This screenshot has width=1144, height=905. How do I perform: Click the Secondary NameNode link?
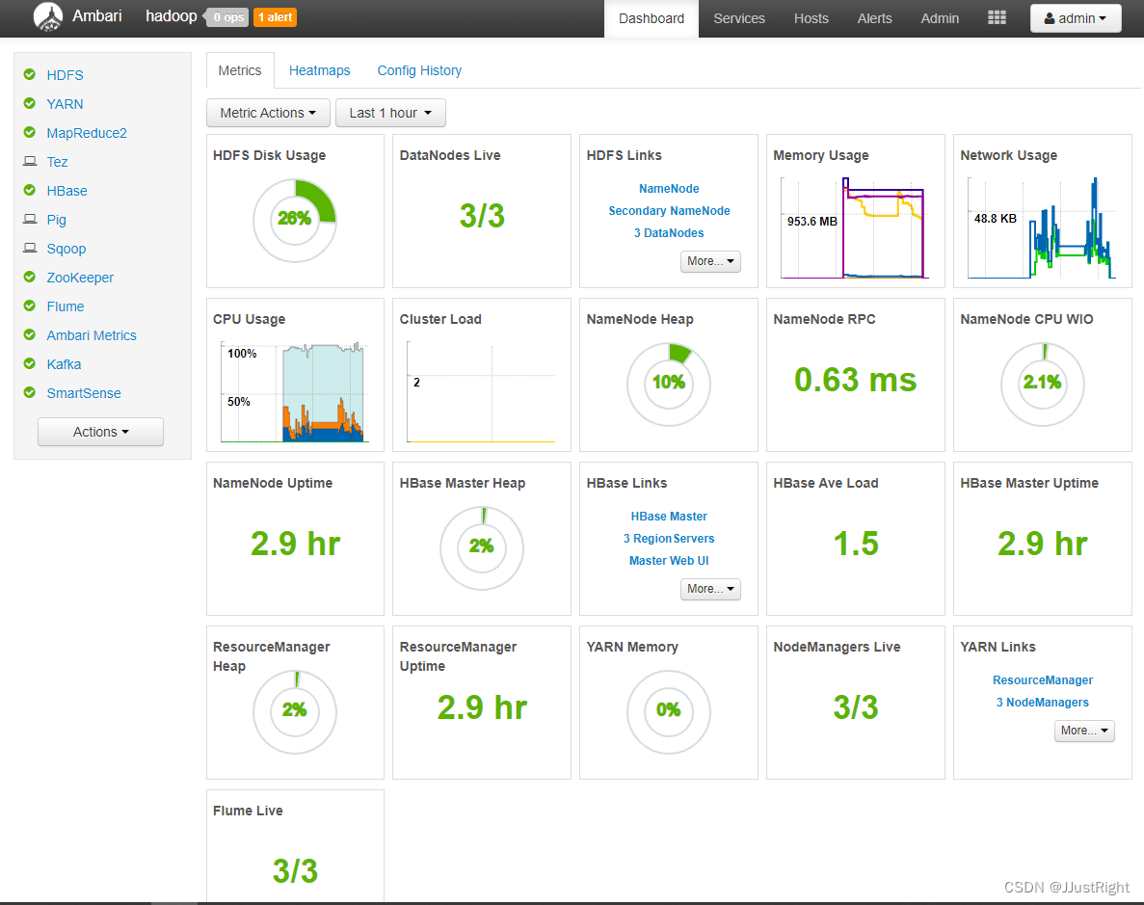(669, 210)
